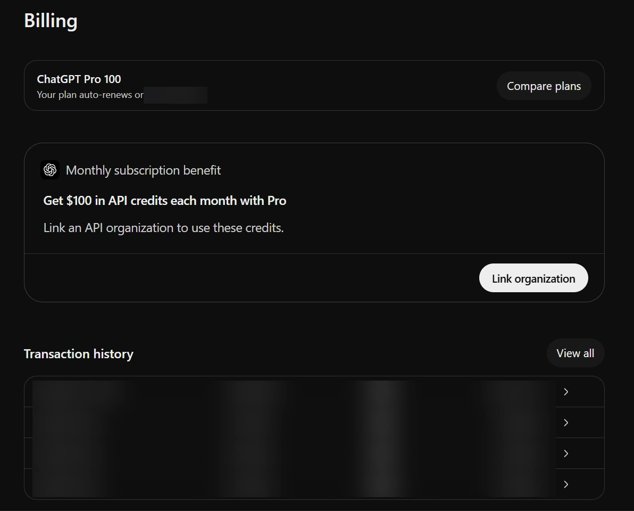This screenshot has height=511, width=634.
Task: Click the Transaction history heading
Action: pos(78,354)
